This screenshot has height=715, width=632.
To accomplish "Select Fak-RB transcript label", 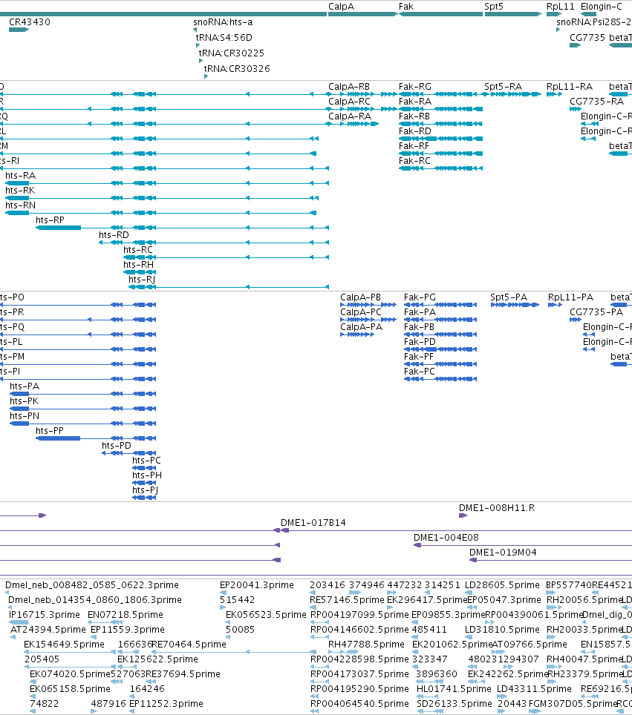I will 414,116.
